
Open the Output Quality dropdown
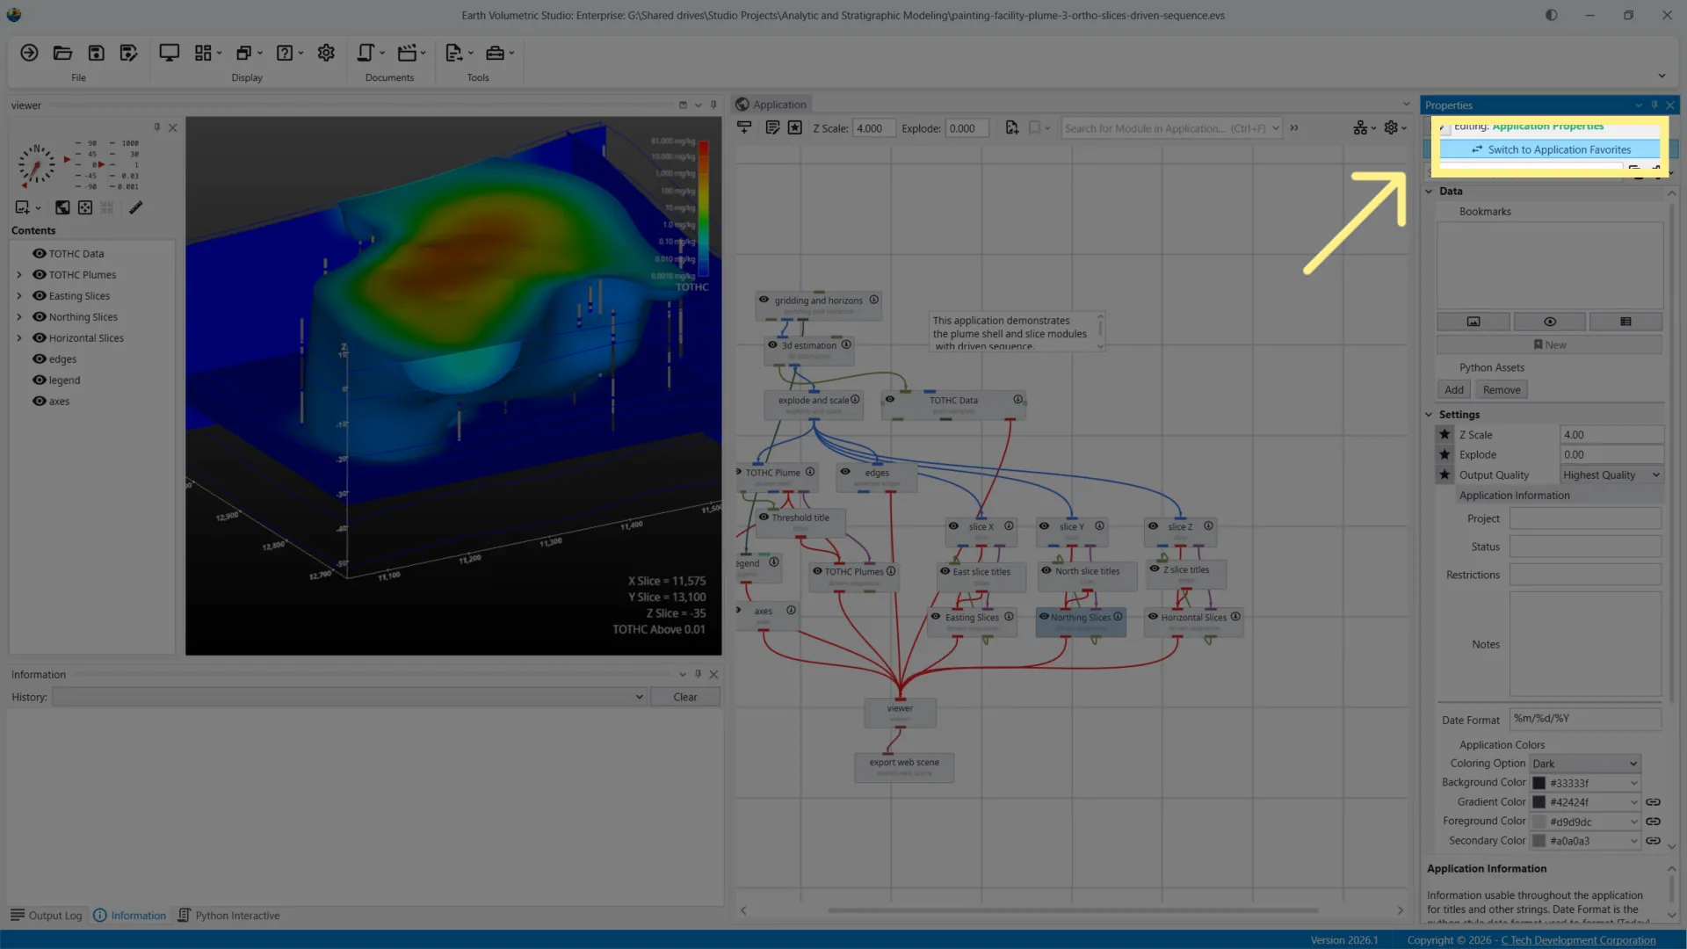pos(1611,475)
